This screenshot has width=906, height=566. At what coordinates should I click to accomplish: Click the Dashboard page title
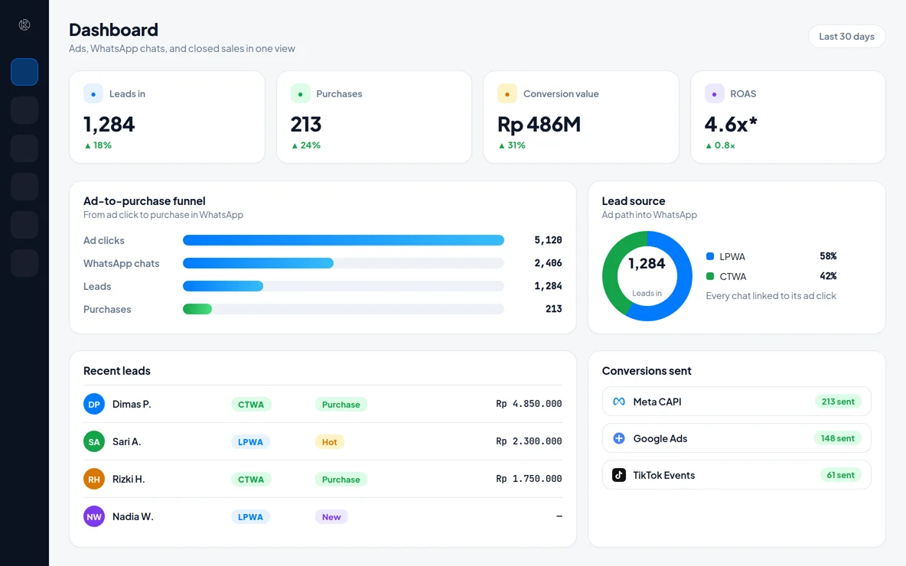click(113, 30)
